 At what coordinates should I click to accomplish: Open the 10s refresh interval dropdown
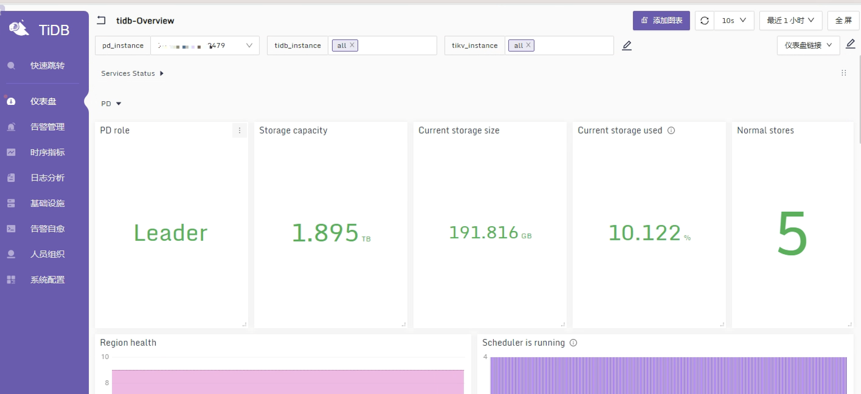734,21
